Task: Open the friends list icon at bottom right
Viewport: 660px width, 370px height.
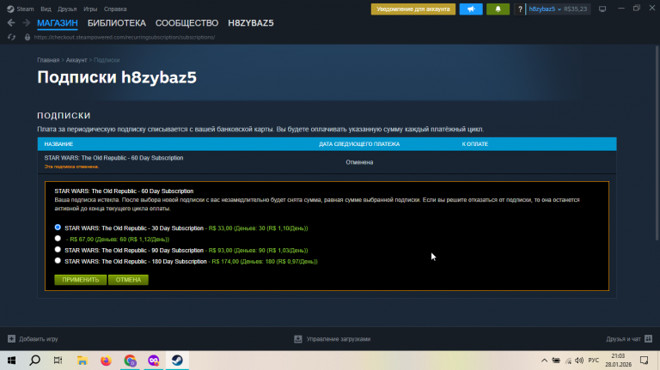Action: coord(648,338)
